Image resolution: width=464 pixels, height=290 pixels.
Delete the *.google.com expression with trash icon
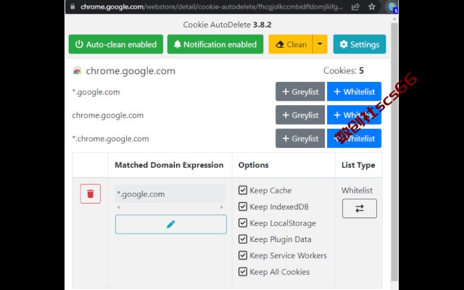click(x=90, y=194)
